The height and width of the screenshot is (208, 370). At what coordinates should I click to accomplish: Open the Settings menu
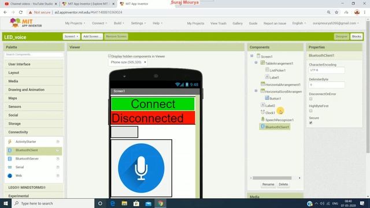(139, 23)
